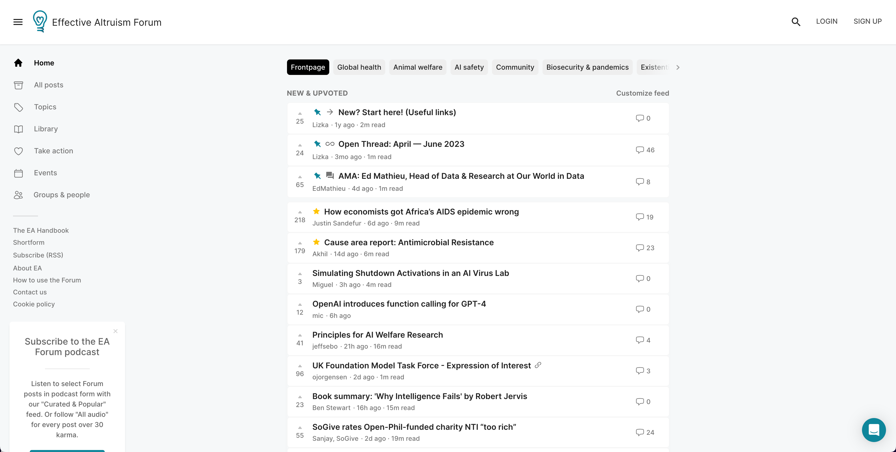Screen dimensions: 896x452
Task: Open author profile EdMathieu
Action: tap(329, 188)
